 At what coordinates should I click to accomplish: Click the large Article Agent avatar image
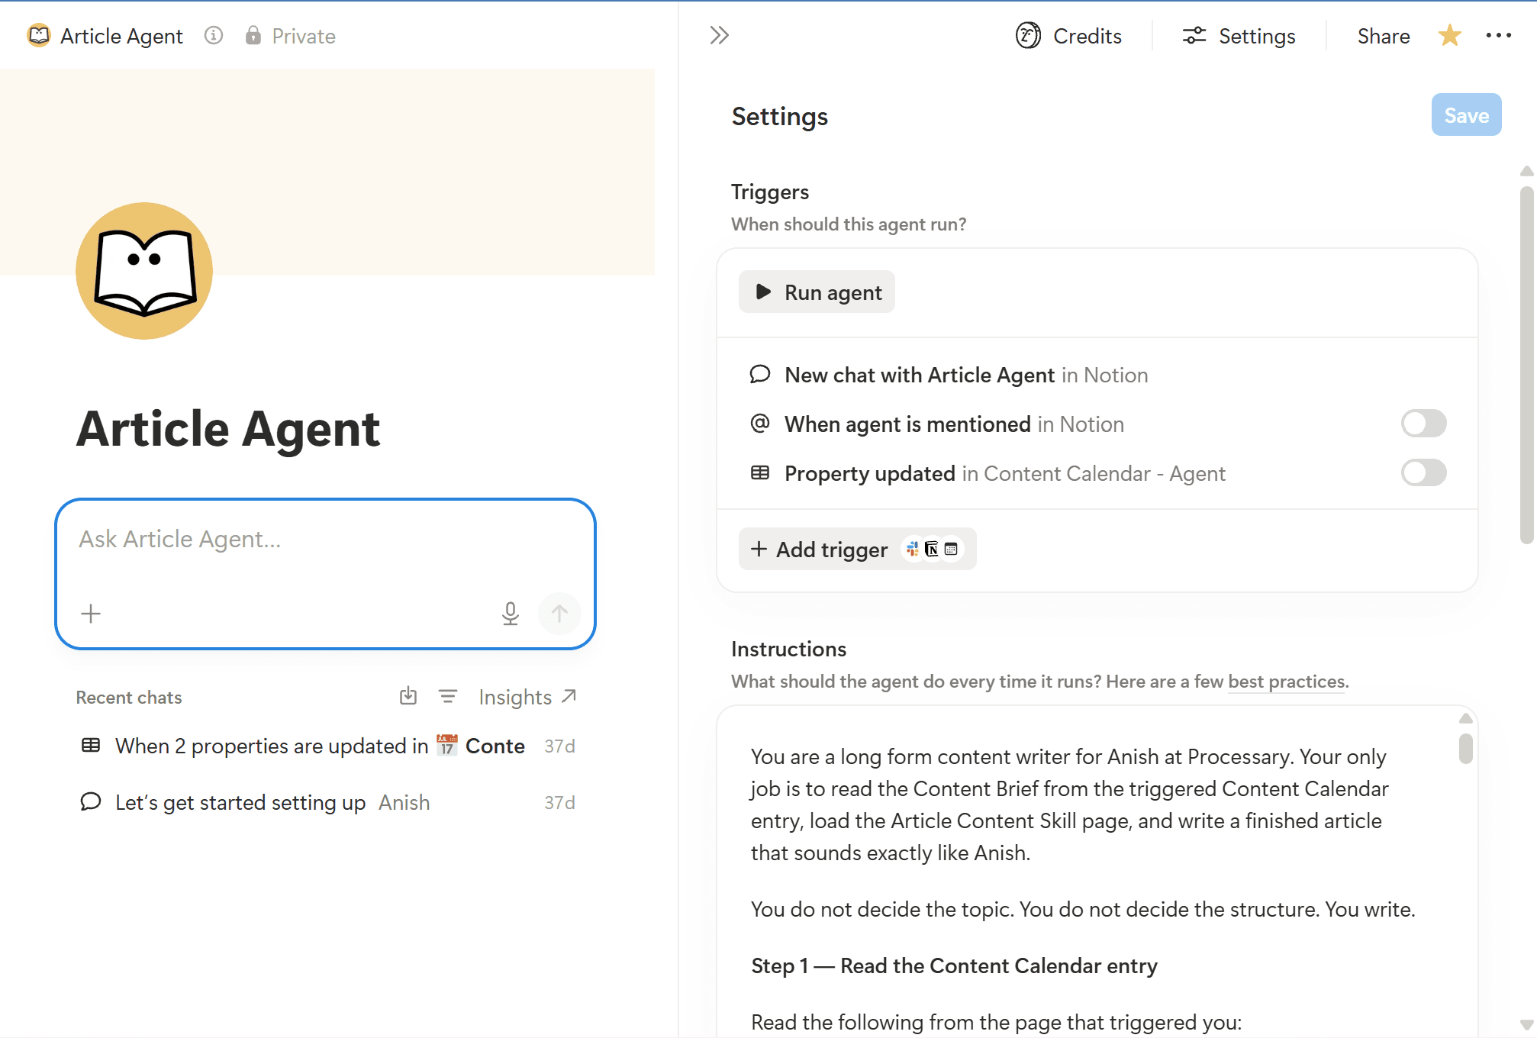(144, 271)
